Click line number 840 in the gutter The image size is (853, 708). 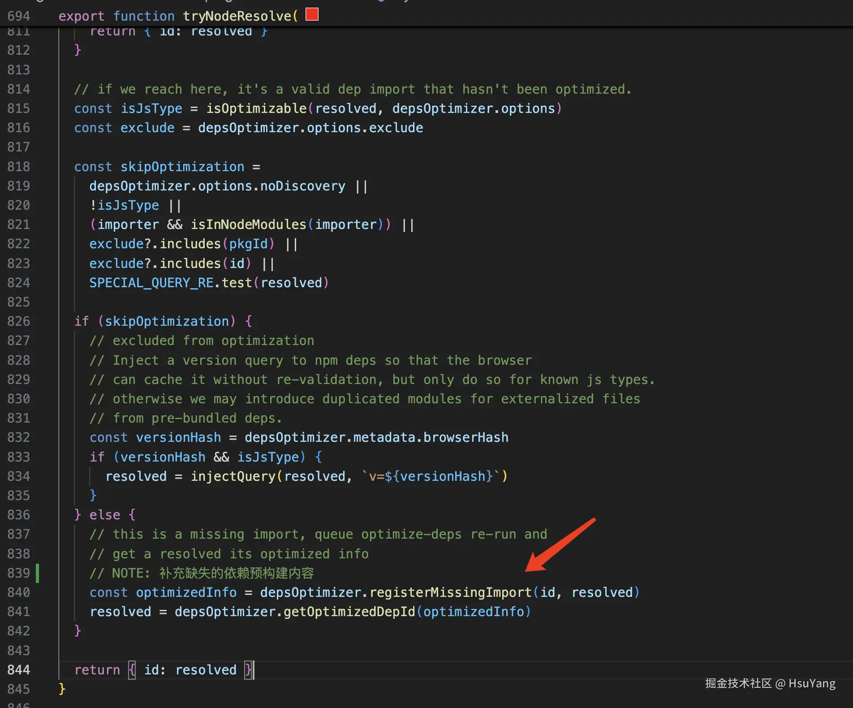(19, 592)
